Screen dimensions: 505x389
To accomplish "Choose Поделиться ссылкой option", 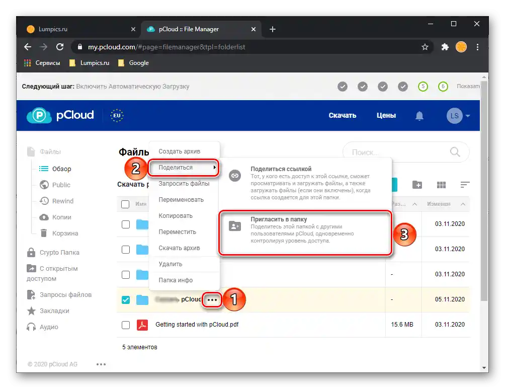I will click(x=306, y=183).
